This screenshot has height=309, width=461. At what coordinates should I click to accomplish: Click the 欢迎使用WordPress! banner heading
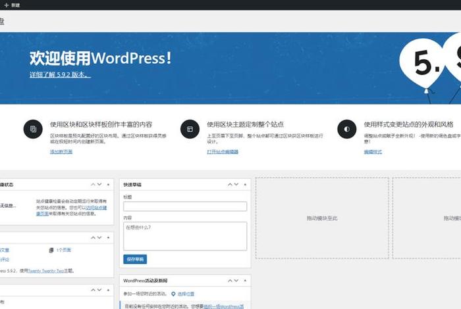(100, 58)
